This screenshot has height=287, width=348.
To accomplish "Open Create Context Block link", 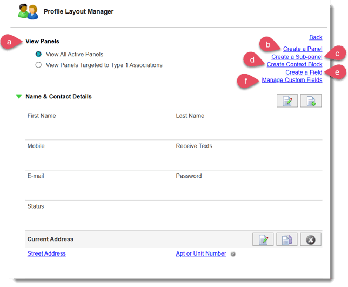I will pyautogui.click(x=294, y=64).
